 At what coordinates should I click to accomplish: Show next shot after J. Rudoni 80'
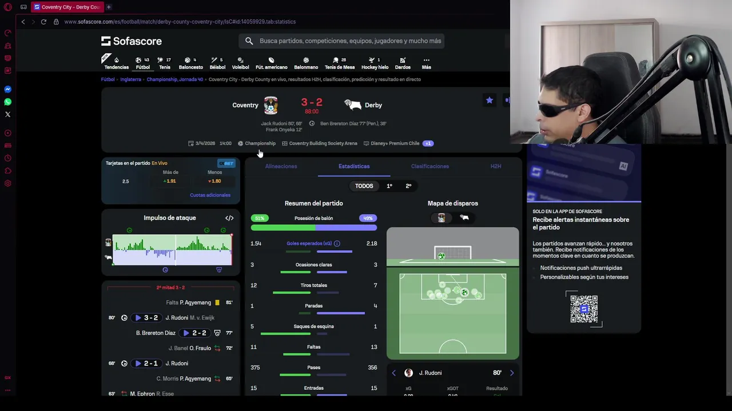coord(512,373)
